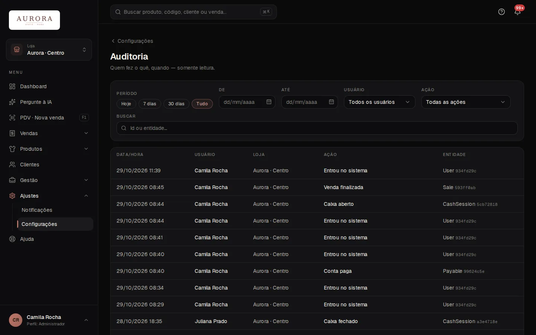Click the store icon beside Loja
Image resolution: width=536 pixels, height=335 pixels.
click(x=17, y=50)
